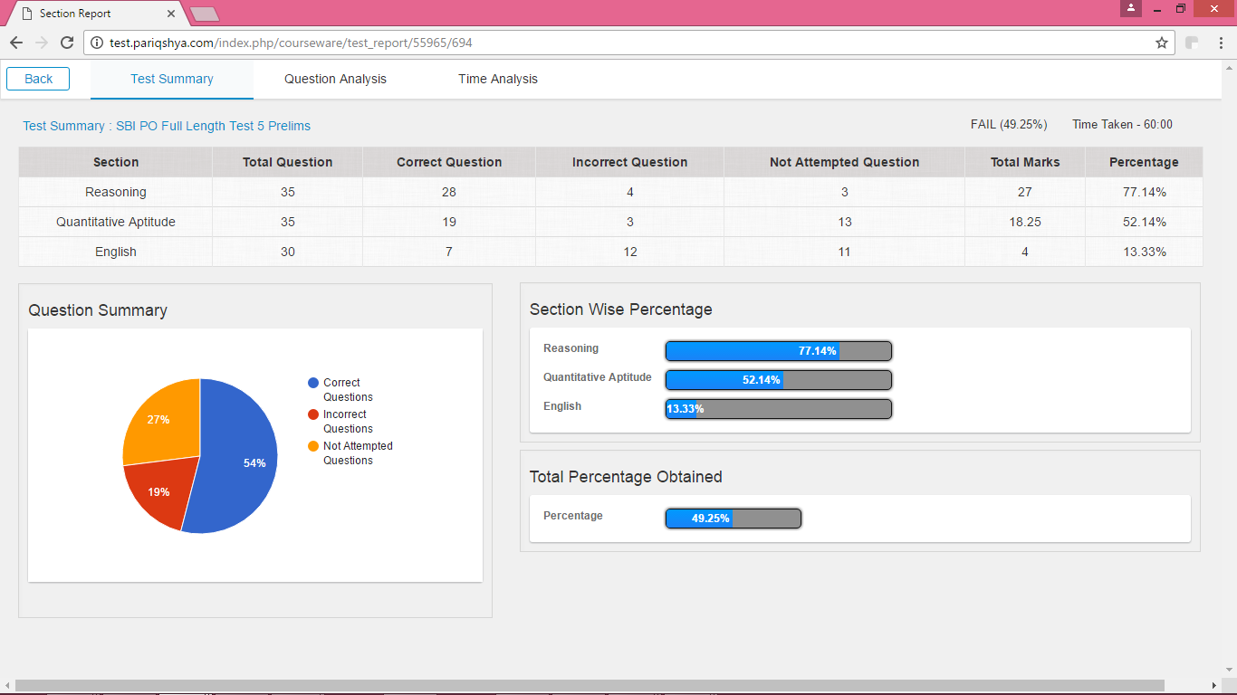Click the Percentage column header
The width and height of the screenshot is (1237, 695).
[x=1145, y=162]
